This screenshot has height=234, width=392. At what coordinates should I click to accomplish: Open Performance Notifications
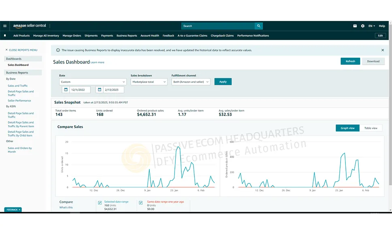tap(253, 36)
